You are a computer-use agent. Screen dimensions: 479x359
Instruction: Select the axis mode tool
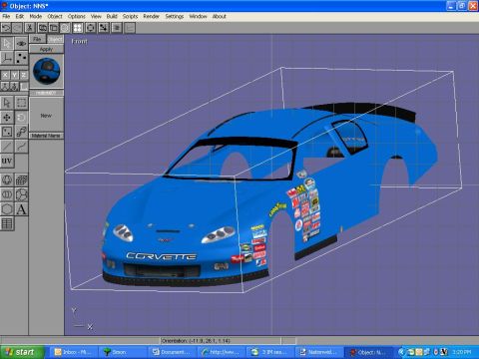[x=7, y=58]
